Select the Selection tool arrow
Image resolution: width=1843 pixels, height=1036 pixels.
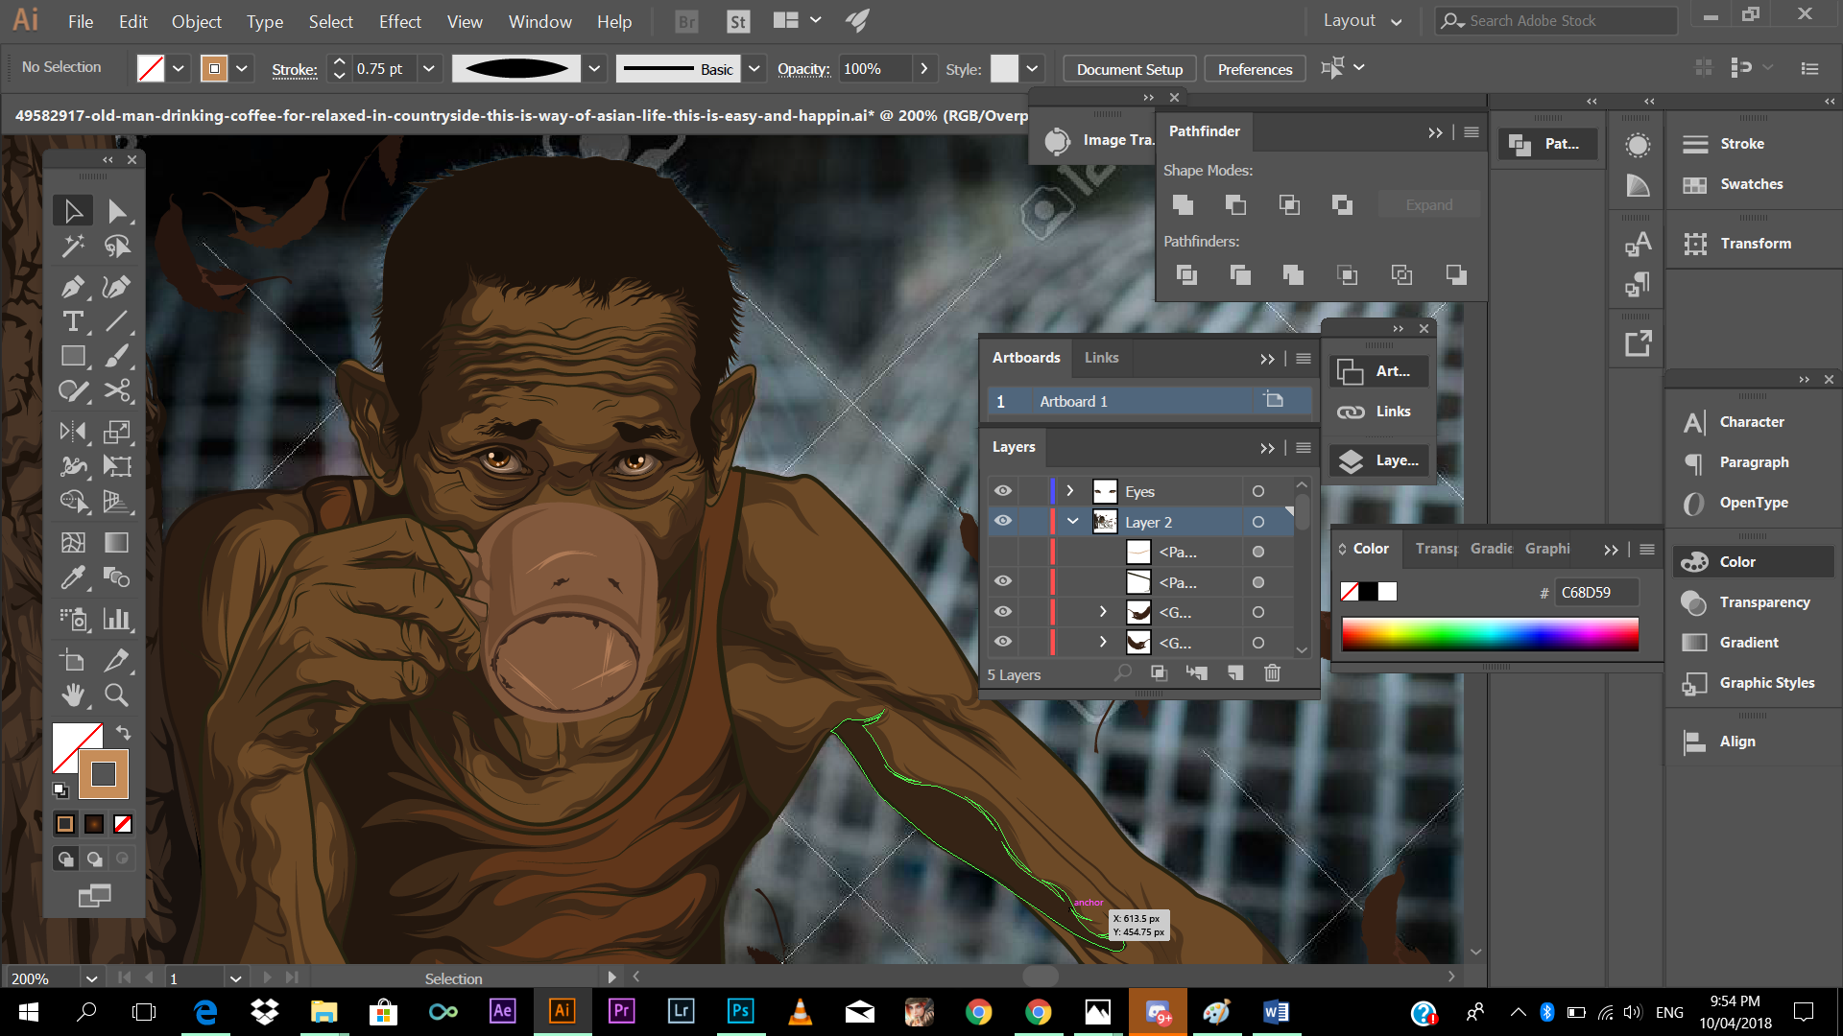[73, 210]
